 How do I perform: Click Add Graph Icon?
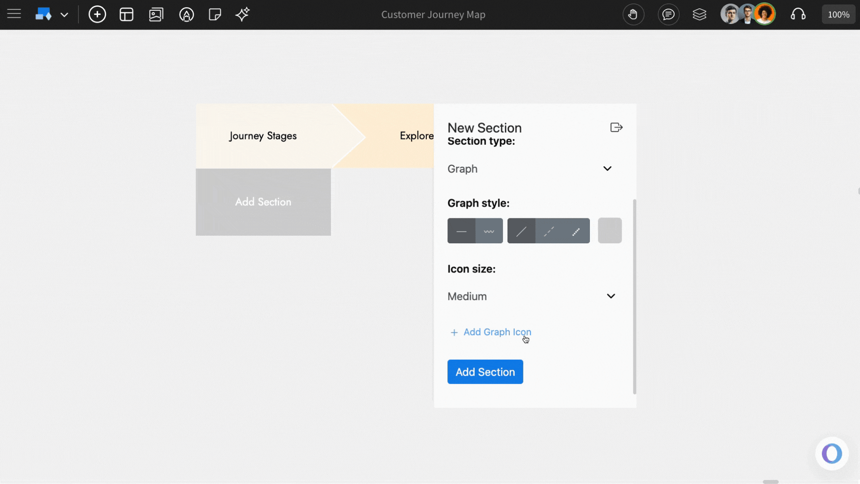[490, 332]
